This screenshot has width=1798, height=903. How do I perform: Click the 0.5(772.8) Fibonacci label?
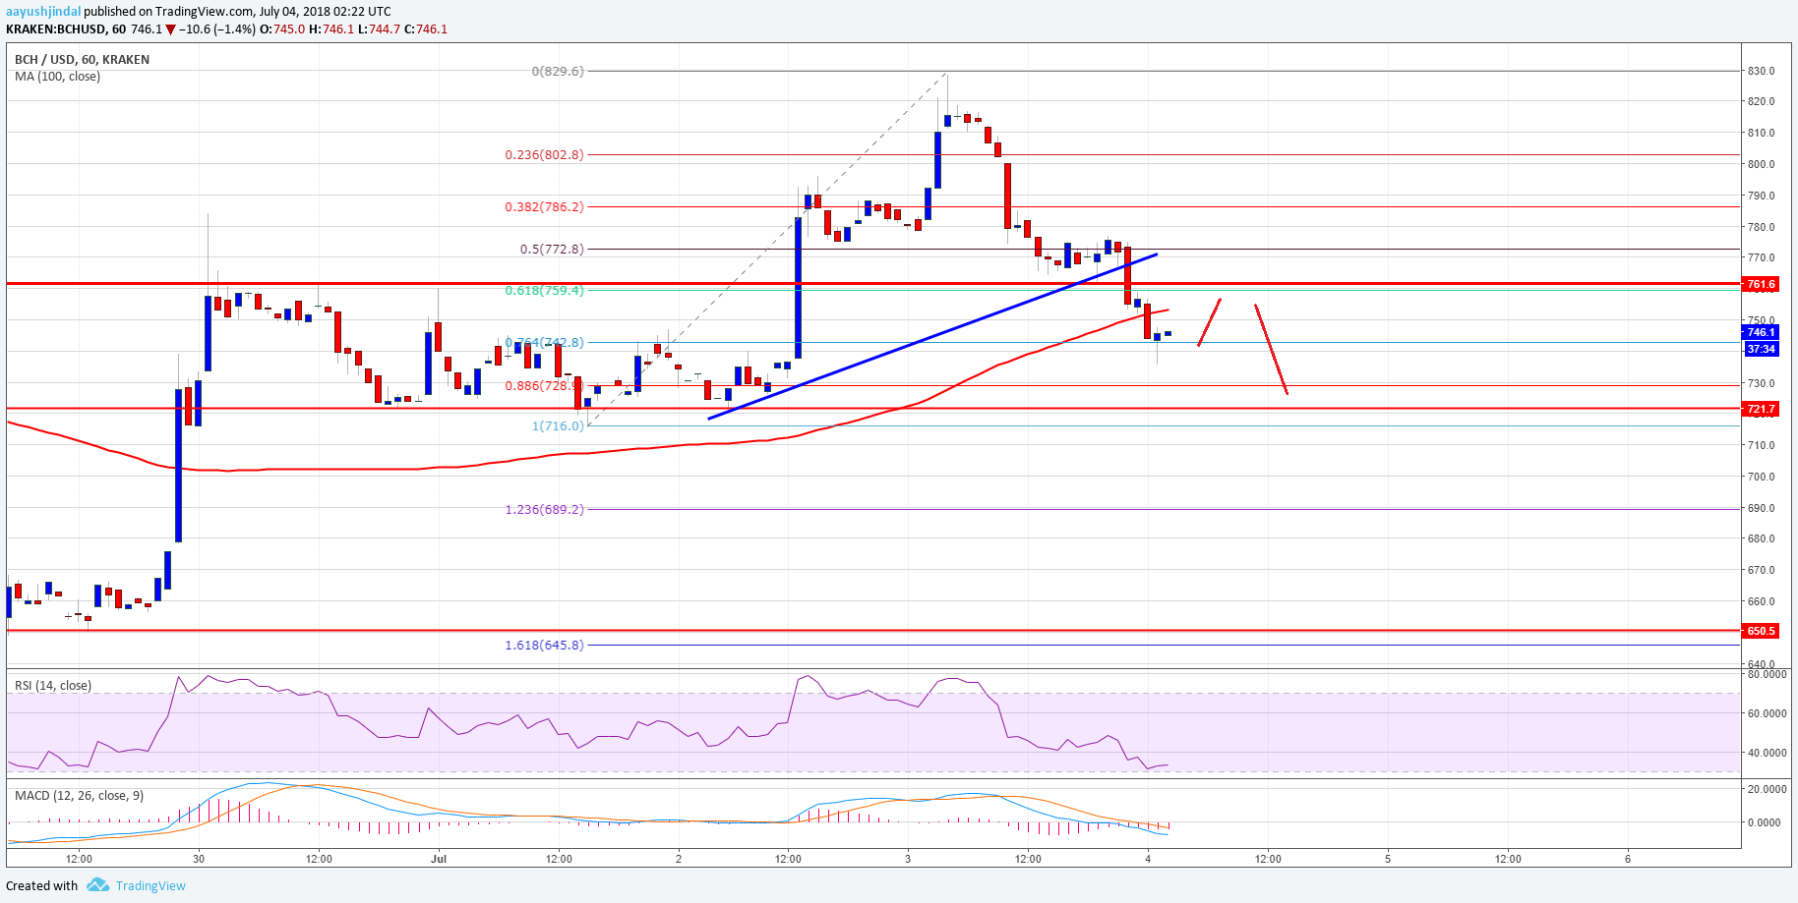(x=552, y=250)
